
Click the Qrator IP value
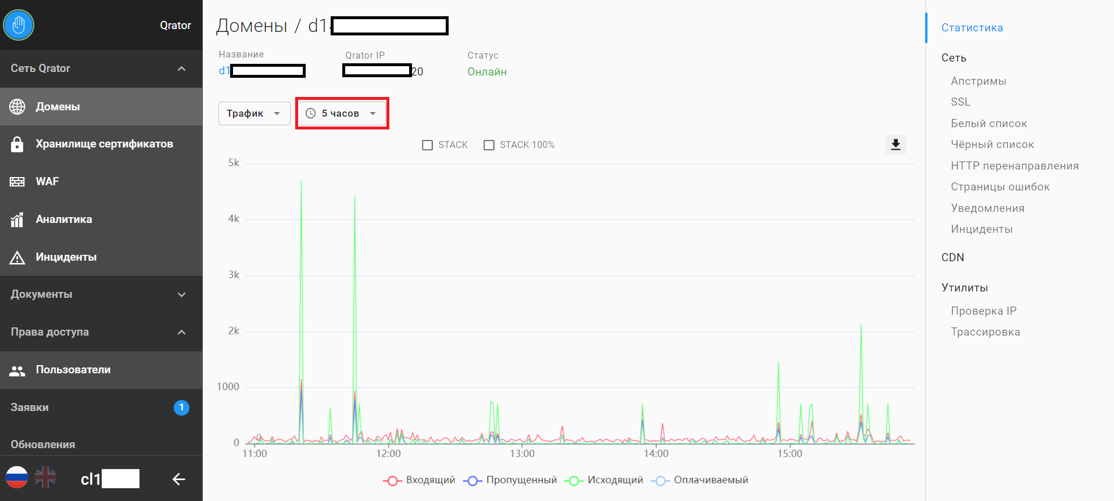(x=383, y=71)
